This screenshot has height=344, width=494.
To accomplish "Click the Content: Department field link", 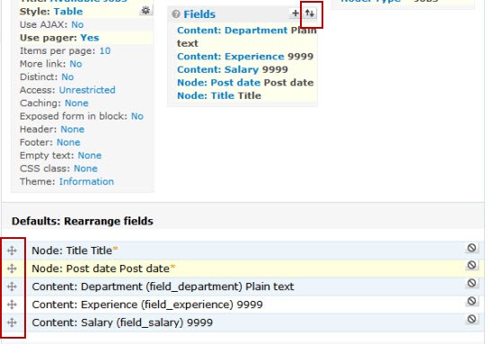I will pyautogui.click(x=233, y=31).
